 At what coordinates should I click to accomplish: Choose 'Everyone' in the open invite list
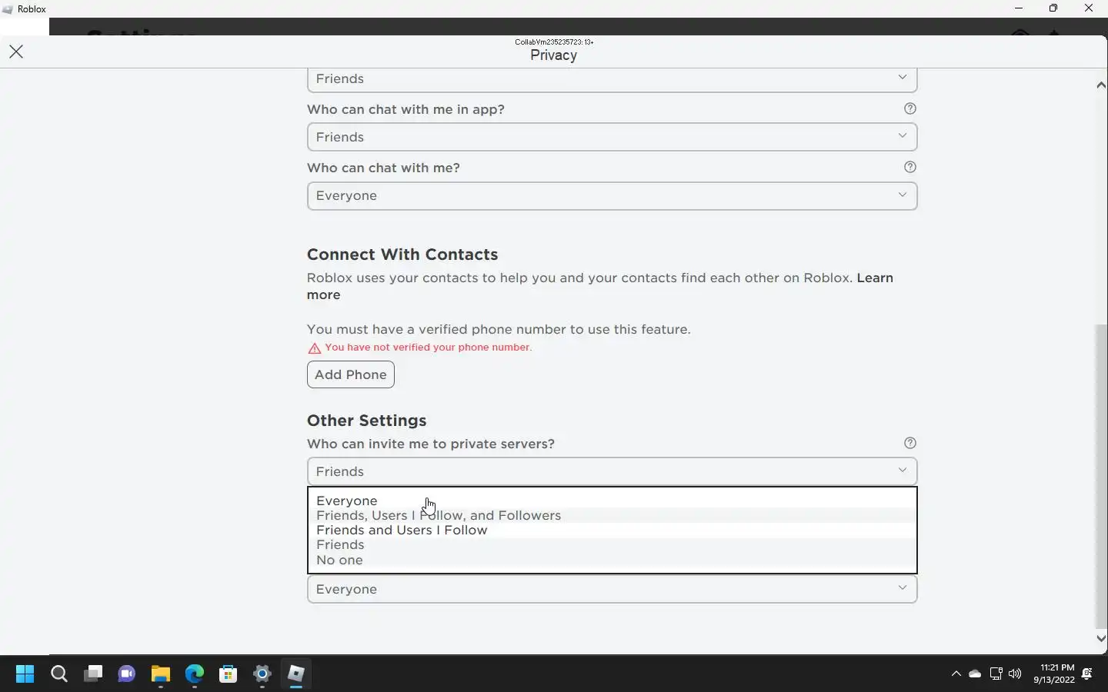(x=612, y=501)
